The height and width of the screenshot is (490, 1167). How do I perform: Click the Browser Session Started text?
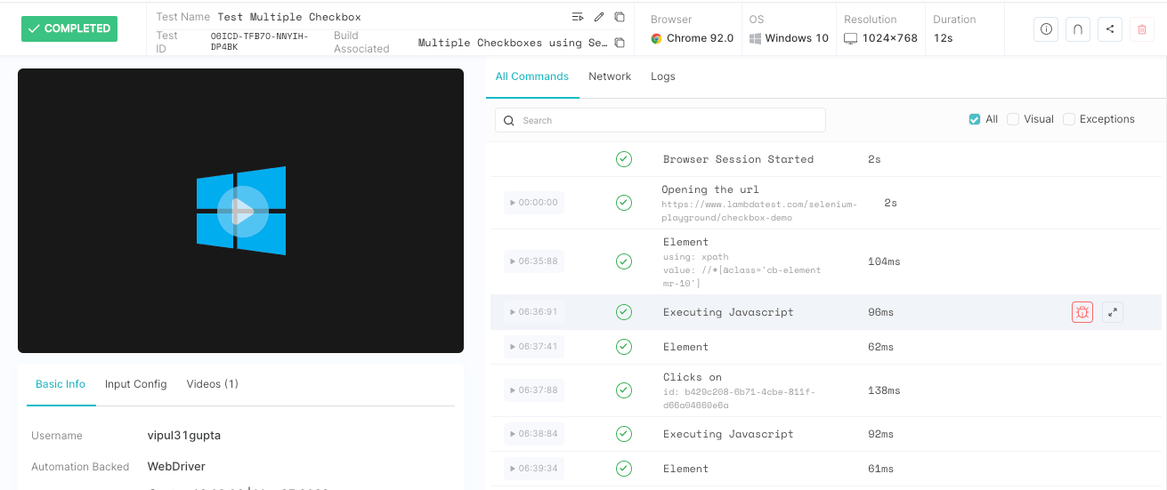[x=738, y=159]
